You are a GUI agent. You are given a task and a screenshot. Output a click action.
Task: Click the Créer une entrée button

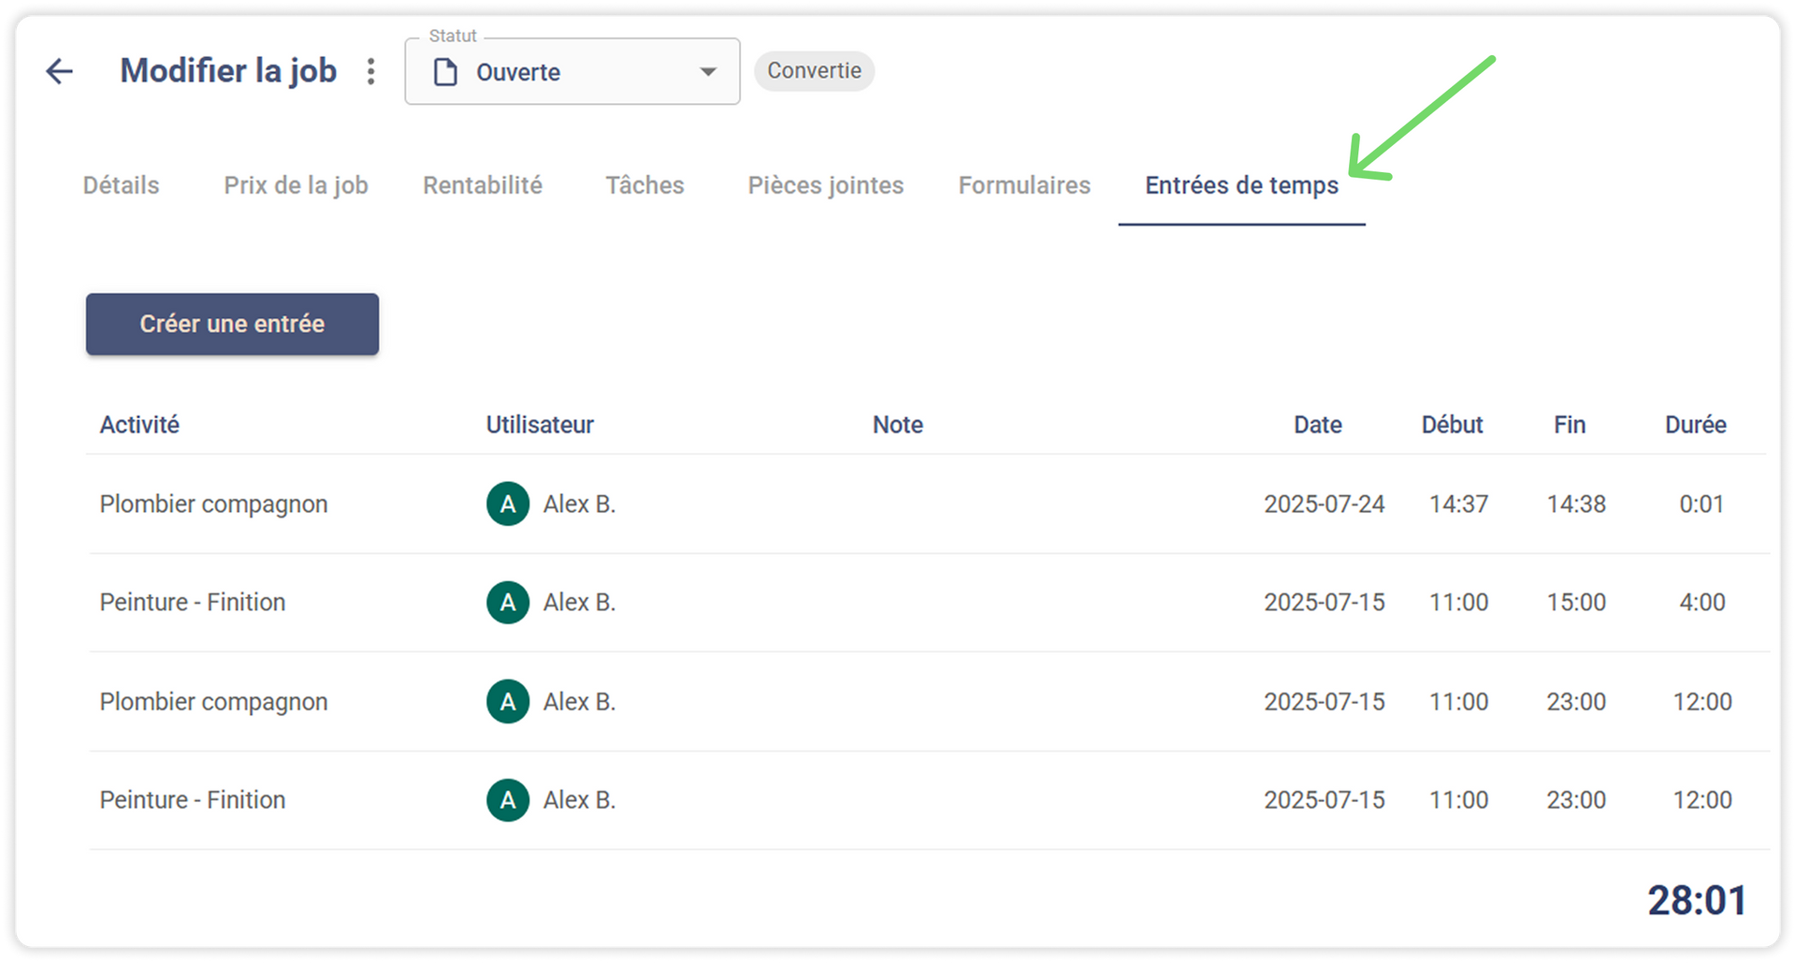(232, 324)
